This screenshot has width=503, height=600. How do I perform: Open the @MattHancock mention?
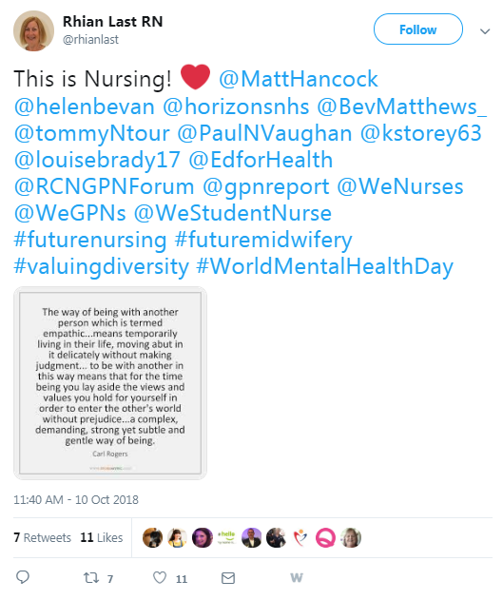pos(299,79)
